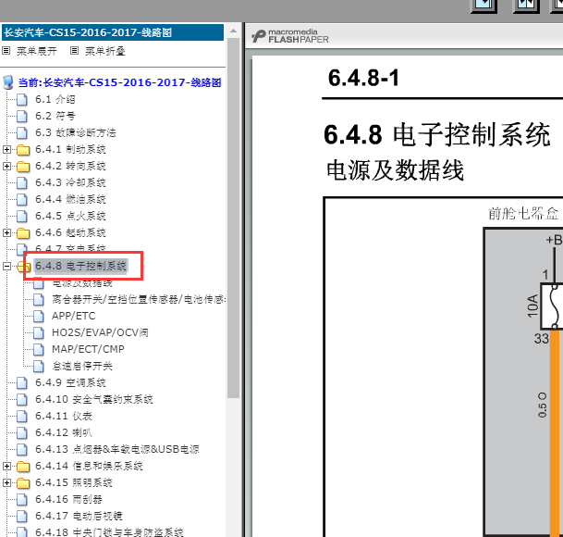Click page icon beside 6.4.5 点火系统
The width and height of the screenshot is (563, 537).
(x=22, y=216)
